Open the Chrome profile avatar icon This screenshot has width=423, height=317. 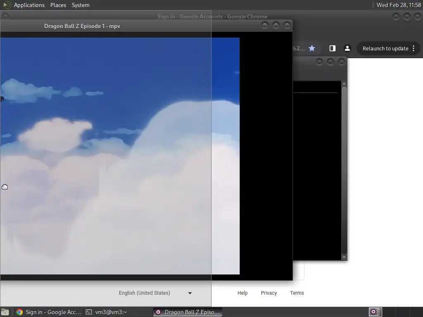click(x=347, y=48)
